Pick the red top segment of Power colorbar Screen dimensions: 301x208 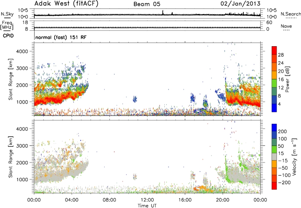click(274, 51)
